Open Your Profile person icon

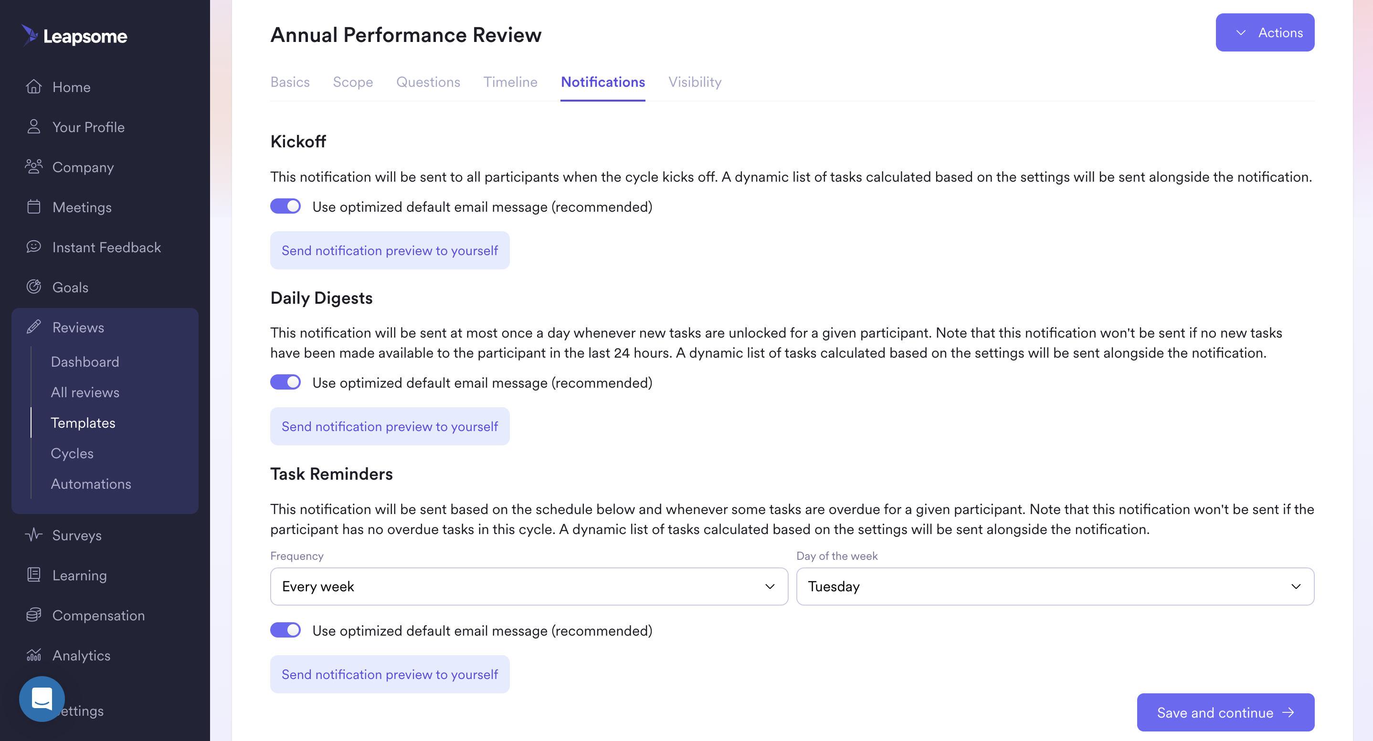point(33,127)
